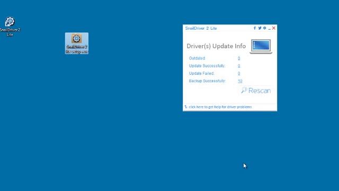Click here to get help for driver problems

pyautogui.click(x=220, y=107)
